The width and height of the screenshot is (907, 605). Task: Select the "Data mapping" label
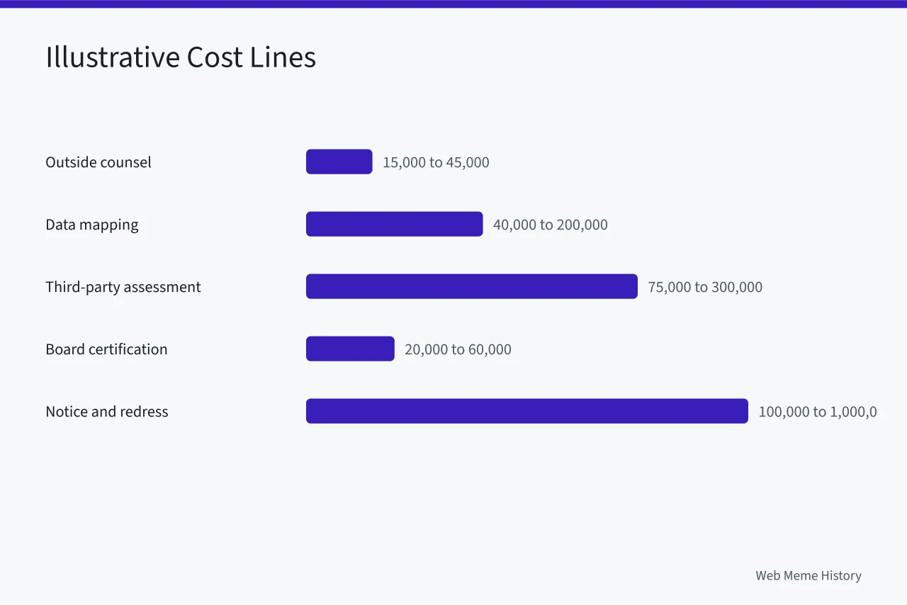pos(92,225)
